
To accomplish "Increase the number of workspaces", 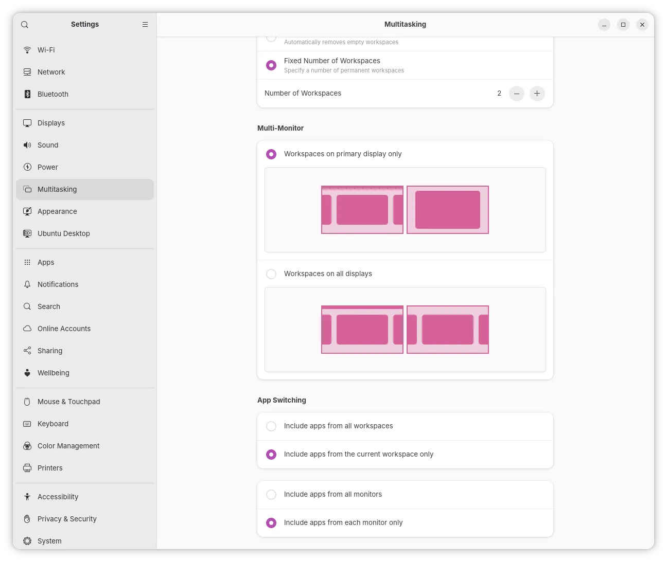I will click(x=537, y=94).
